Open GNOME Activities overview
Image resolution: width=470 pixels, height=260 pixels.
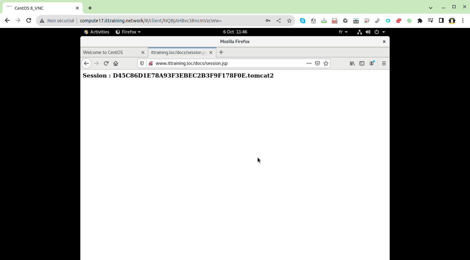point(97,32)
